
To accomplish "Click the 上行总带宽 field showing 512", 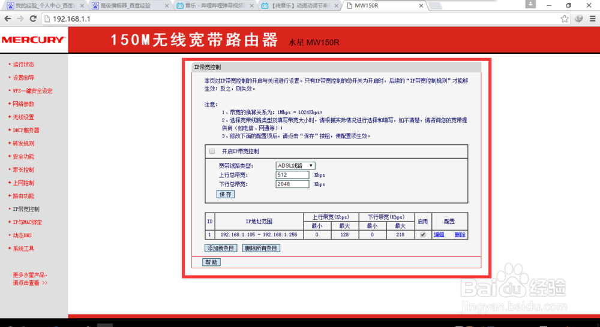I will click(292, 175).
